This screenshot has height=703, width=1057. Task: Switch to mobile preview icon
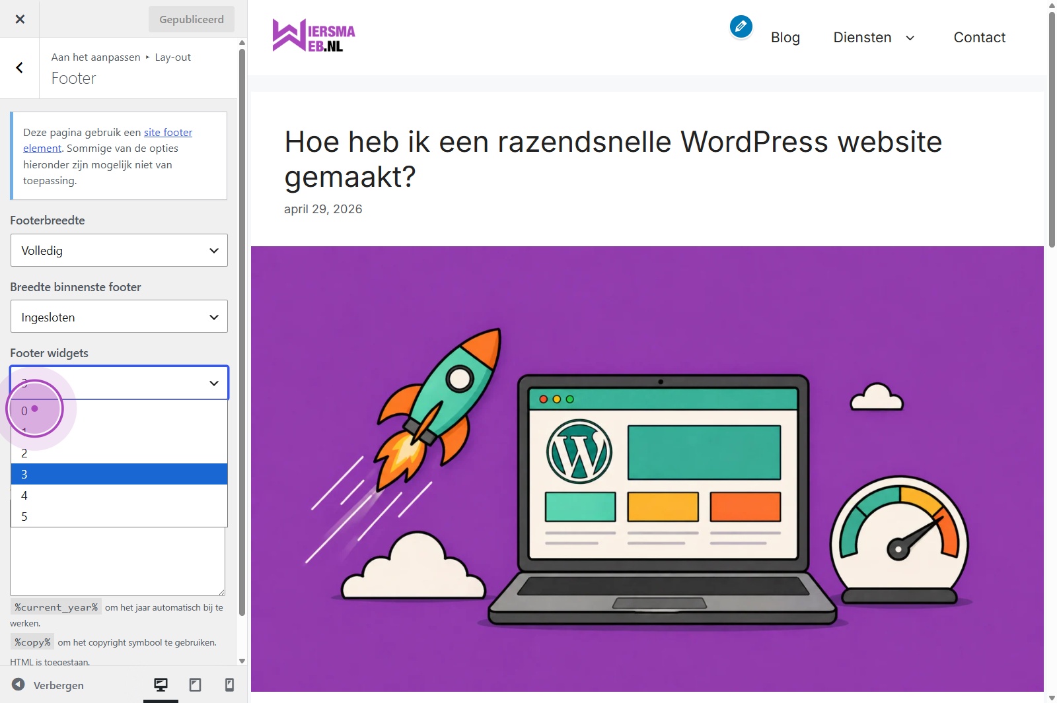pyautogui.click(x=229, y=685)
